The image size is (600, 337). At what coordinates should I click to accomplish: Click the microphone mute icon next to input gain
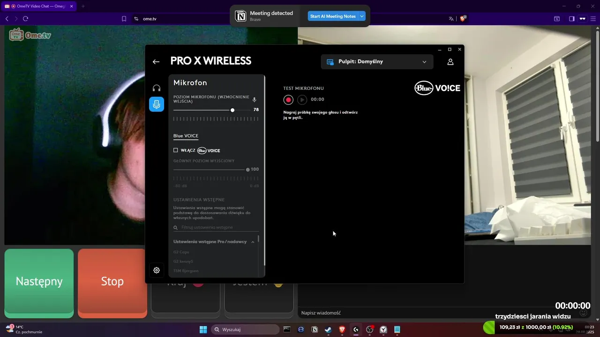pyautogui.click(x=255, y=99)
